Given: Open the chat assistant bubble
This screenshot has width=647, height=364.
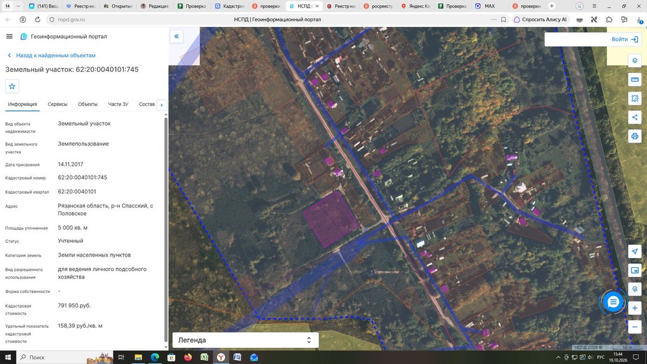Looking at the screenshot, I should (x=613, y=302).
